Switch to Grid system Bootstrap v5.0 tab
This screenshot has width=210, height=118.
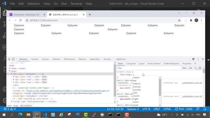[x=26, y=14]
